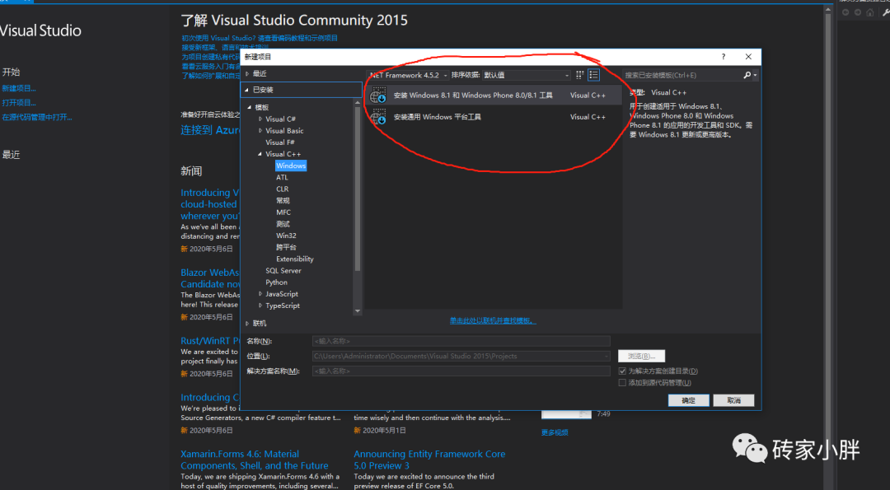
Task: Switch templates to small icons view
Action: (579, 75)
